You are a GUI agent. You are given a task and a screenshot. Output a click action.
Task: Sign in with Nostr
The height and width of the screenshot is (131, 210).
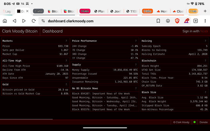click(x=195, y=31)
